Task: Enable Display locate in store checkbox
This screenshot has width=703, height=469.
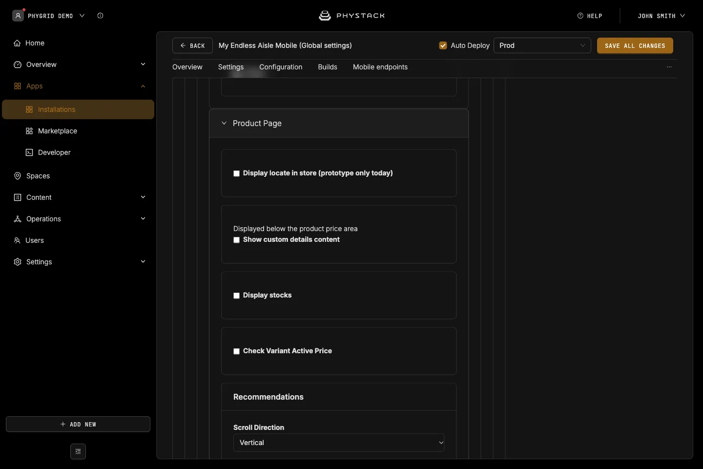Action: click(237, 173)
